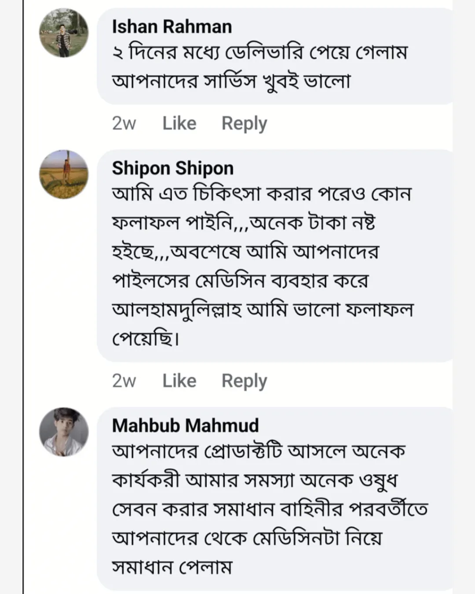Click the 2w timestamp under Ishan Rahman's comment
Screen dimensions: 475x594
pyautogui.click(x=124, y=124)
